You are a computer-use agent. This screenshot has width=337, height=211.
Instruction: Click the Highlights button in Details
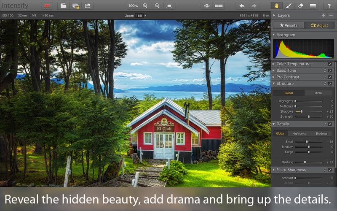click(x=299, y=133)
